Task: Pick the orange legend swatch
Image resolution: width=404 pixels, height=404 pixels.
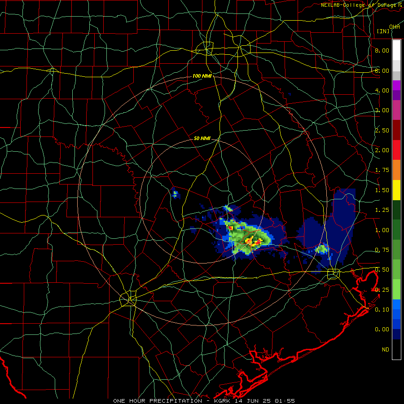Action: pos(396,170)
